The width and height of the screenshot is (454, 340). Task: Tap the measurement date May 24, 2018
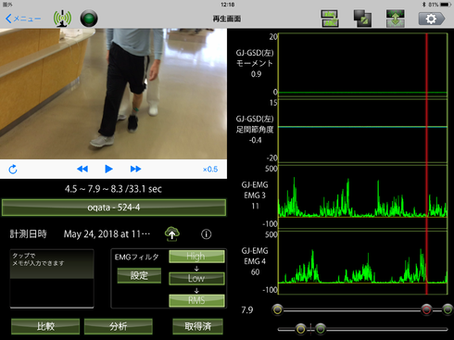coord(107,234)
